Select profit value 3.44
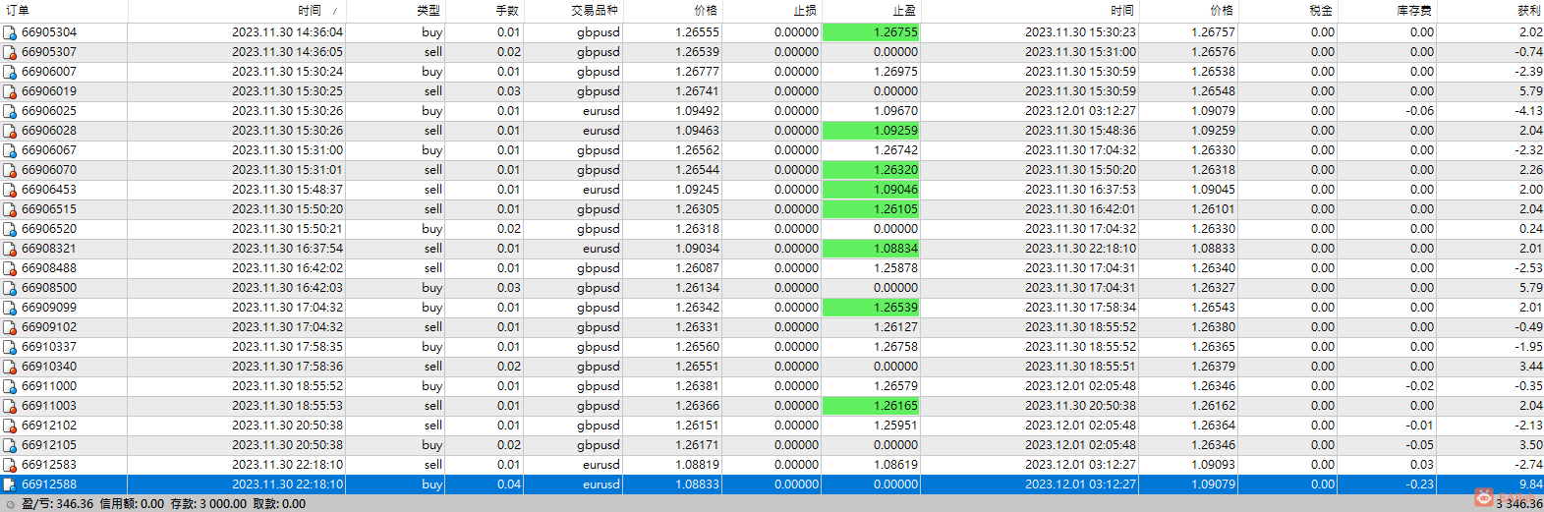The image size is (1544, 512). (1530, 367)
